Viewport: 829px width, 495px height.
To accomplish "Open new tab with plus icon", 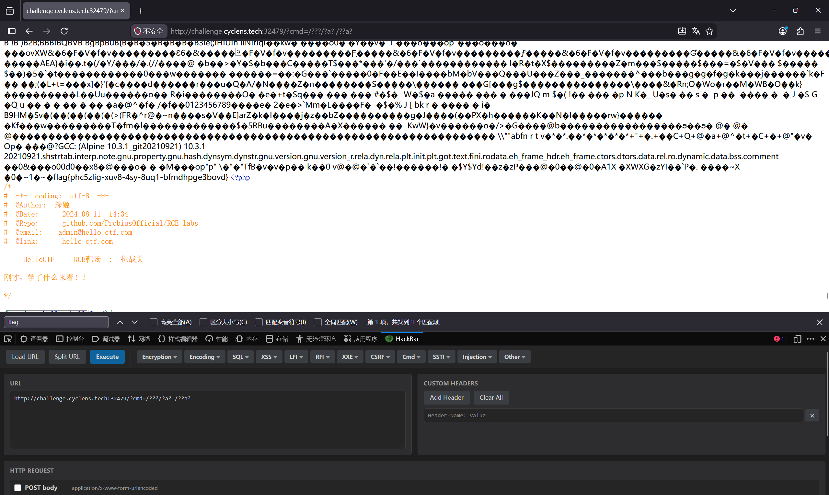I will pyautogui.click(x=141, y=11).
